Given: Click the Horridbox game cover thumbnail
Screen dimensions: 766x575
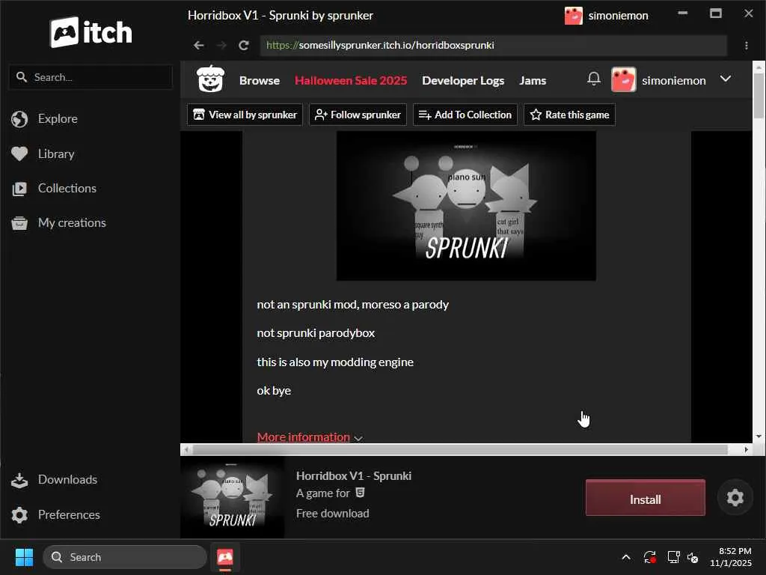Looking at the screenshot, I should tap(233, 498).
